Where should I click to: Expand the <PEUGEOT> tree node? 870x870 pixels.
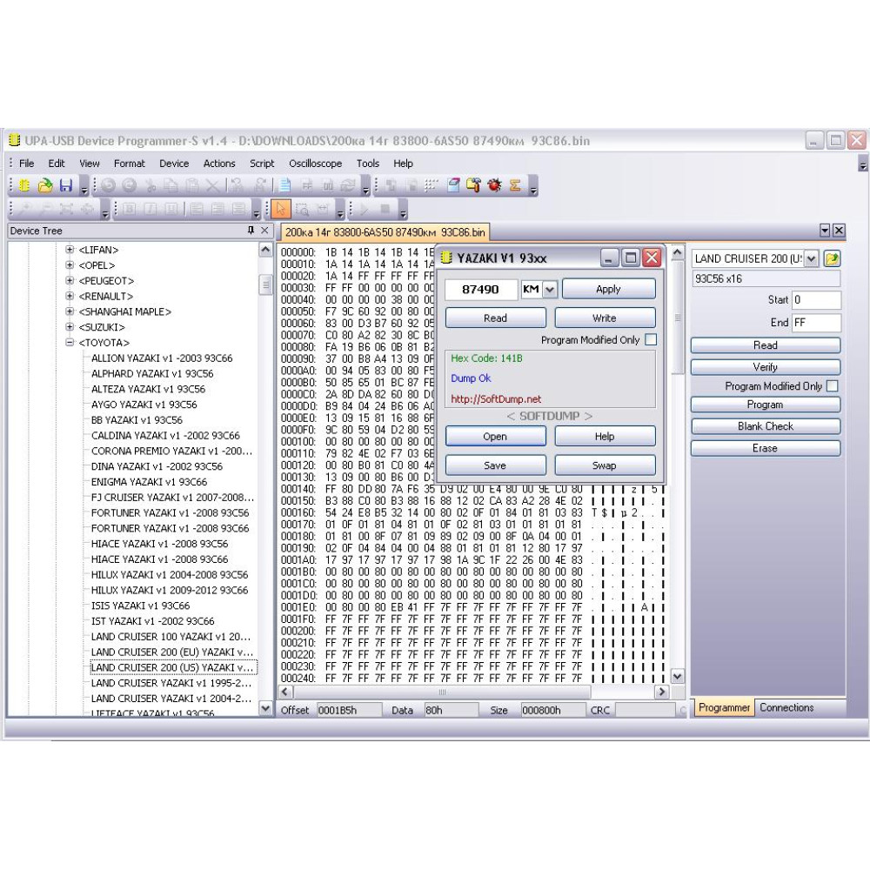tap(70, 281)
